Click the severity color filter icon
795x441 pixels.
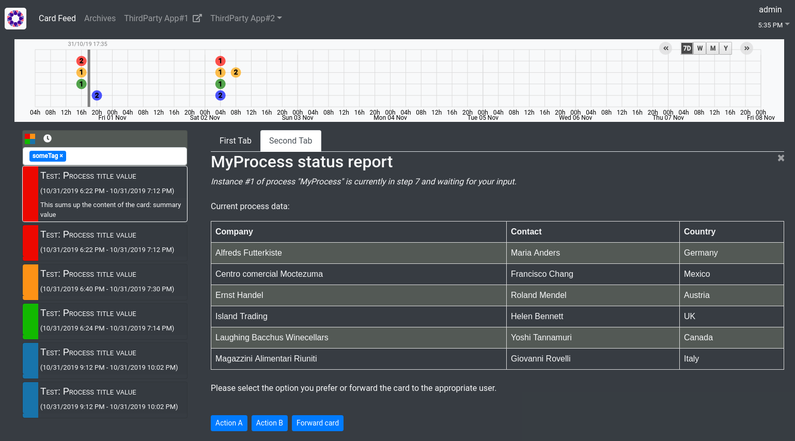[x=30, y=138]
